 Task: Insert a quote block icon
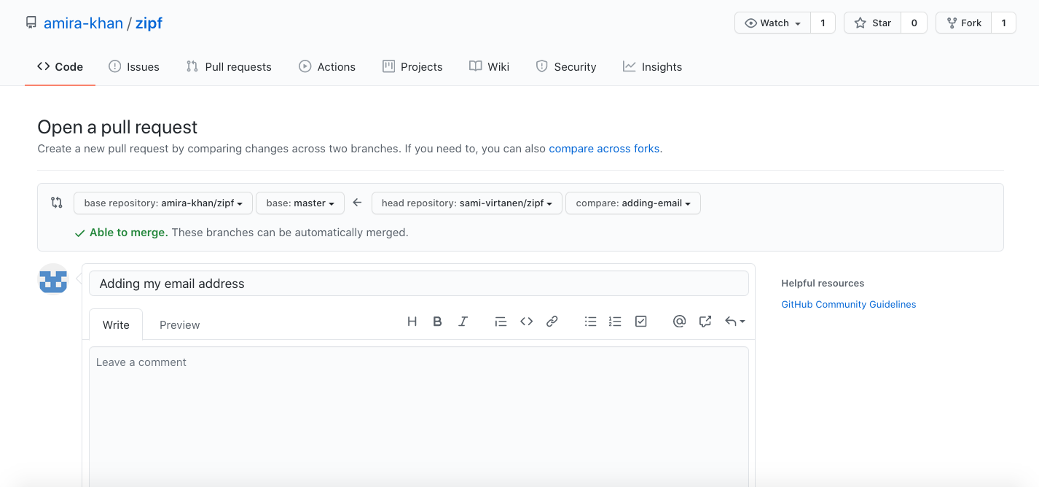point(501,322)
